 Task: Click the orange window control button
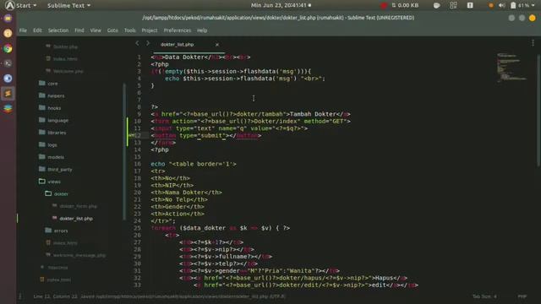click(533, 18)
